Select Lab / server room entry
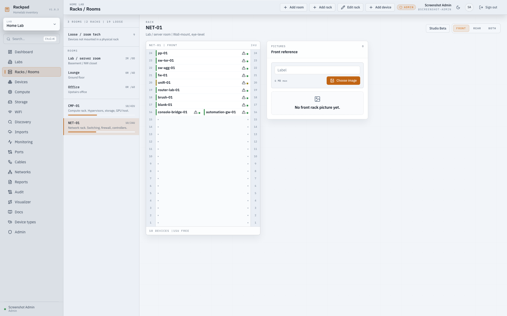507x316 pixels. pos(101,61)
